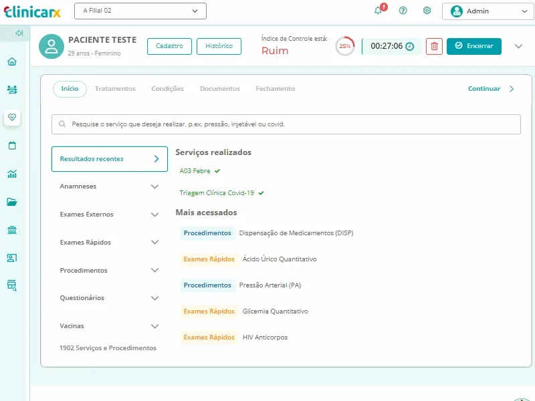This screenshot has height=401, width=535.
Task: Open the store search icon in sidebar
Action: pos(12,285)
